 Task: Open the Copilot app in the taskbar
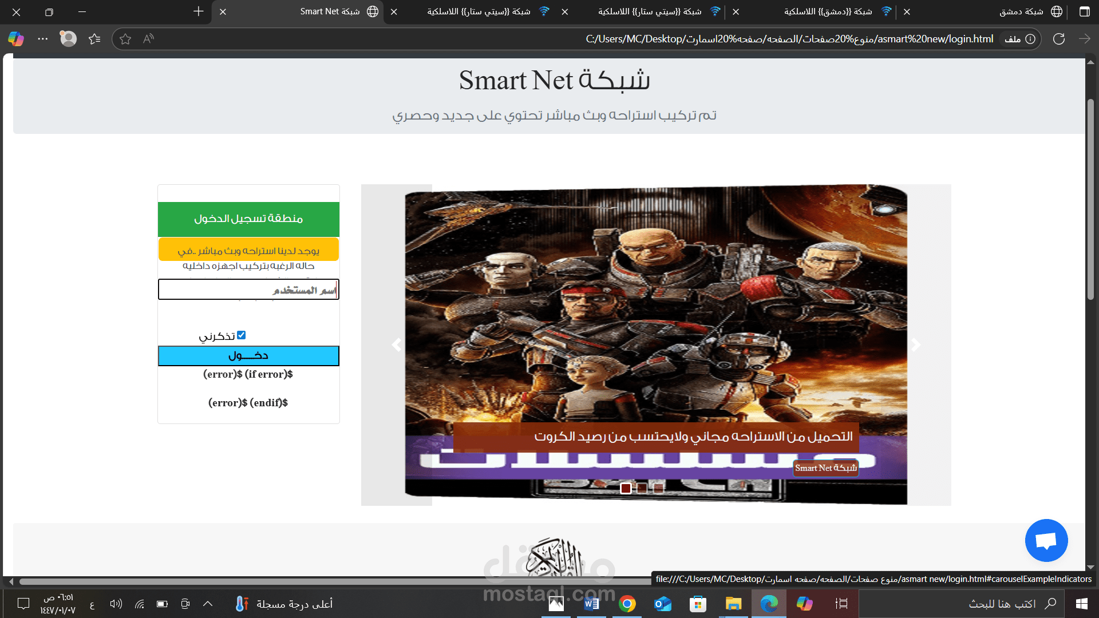(805, 604)
